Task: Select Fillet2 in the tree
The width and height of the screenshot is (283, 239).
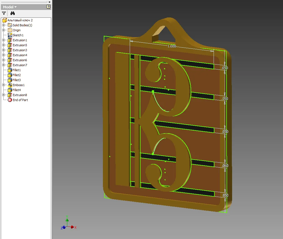Action: pos(17,75)
